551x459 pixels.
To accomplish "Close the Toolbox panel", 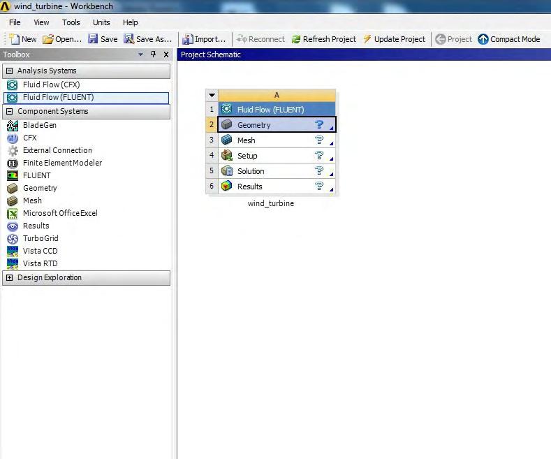I will click(x=166, y=54).
